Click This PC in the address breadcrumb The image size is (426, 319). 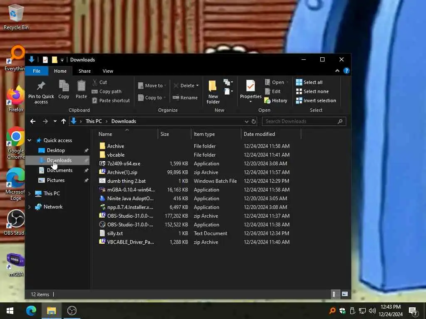94,121
